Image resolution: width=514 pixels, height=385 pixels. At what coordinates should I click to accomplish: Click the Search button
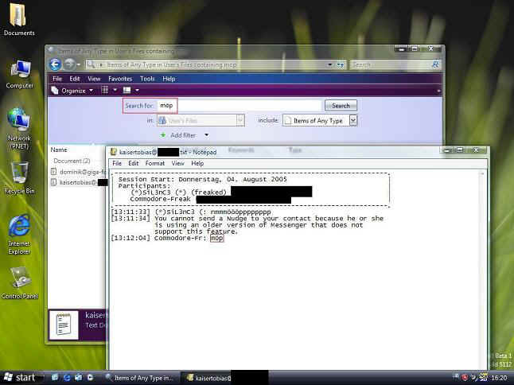pos(341,106)
